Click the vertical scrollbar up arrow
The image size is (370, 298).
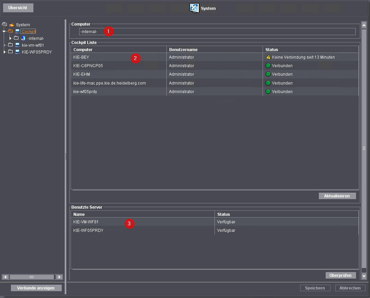point(364,25)
